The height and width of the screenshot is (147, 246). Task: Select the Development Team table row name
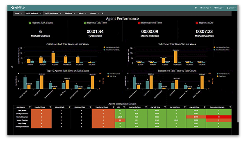pyautogui.click(x=22, y=127)
